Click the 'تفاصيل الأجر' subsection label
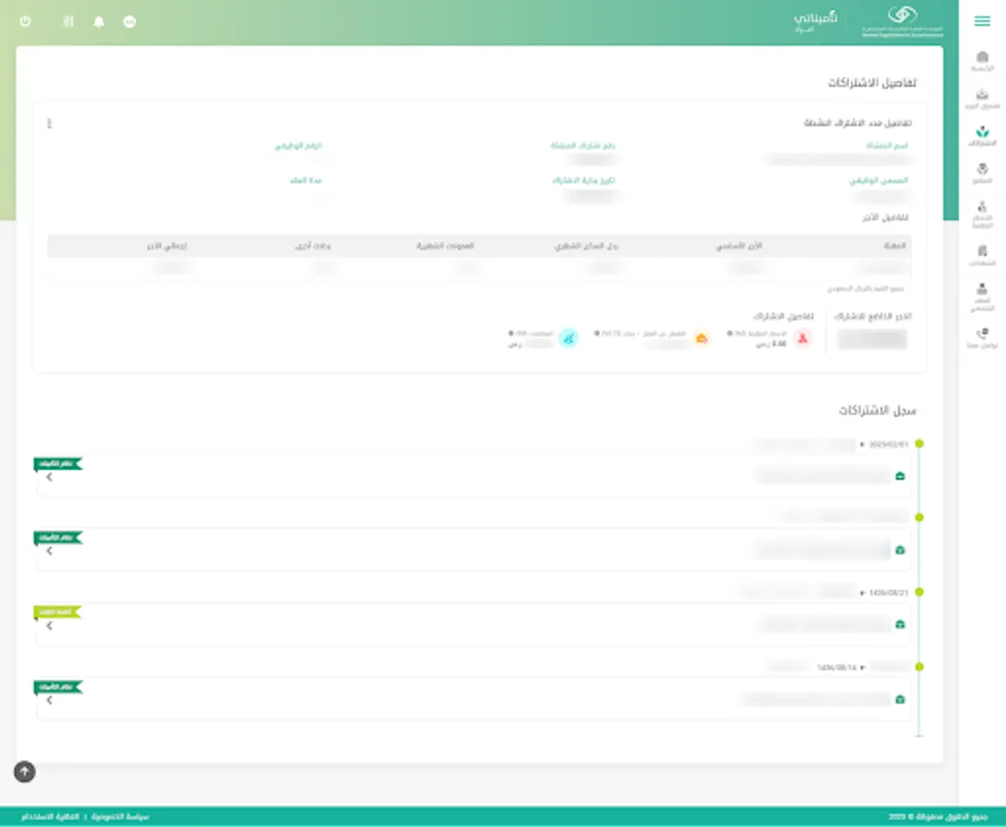This screenshot has height=827, width=1006. point(886,218)
